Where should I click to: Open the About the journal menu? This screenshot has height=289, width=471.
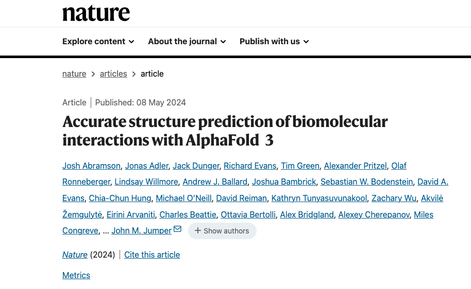[x=187, y=41]
